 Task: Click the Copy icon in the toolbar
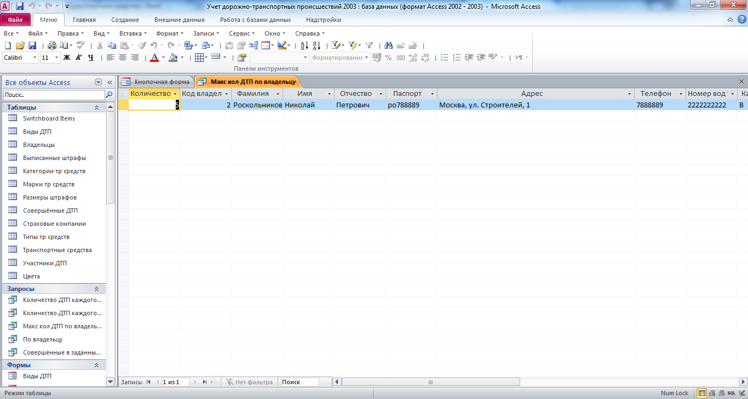pyautogui.click(x=112, y=45)
